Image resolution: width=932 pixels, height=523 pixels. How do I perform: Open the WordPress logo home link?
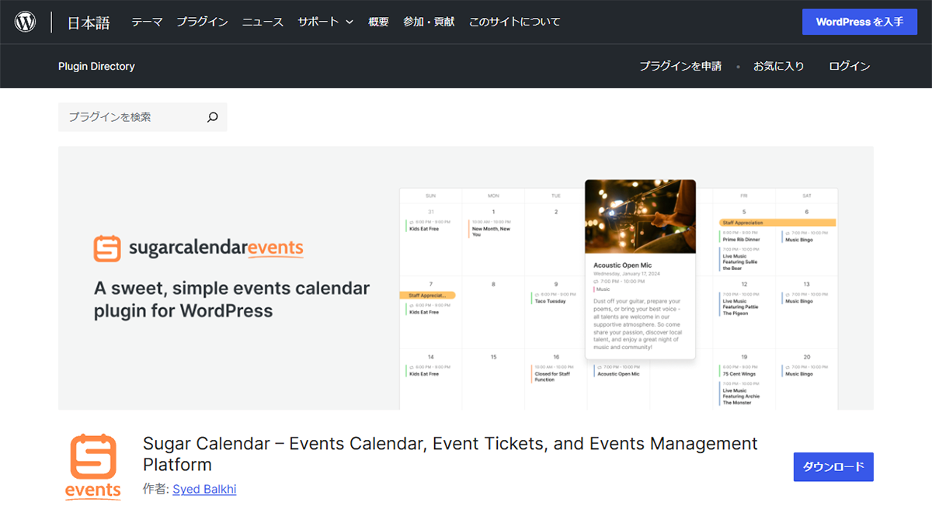[x=26, y=22]
